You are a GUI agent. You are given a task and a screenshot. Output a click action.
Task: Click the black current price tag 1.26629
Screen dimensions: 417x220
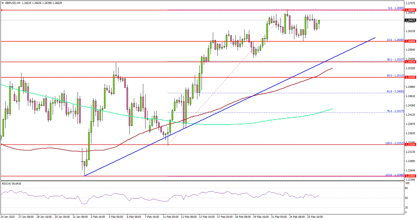[411, 20]
